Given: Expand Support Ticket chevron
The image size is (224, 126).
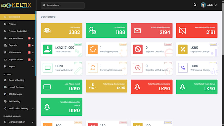Looking at the screenshot, I should 33,60.
